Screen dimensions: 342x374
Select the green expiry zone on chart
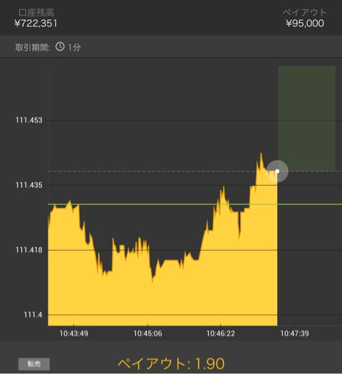point(306,118)
